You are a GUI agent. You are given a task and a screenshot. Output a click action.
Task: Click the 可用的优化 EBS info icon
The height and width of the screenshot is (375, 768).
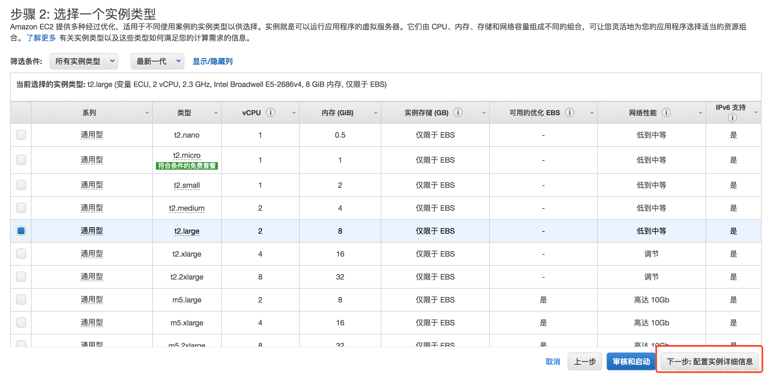(569, 112)
